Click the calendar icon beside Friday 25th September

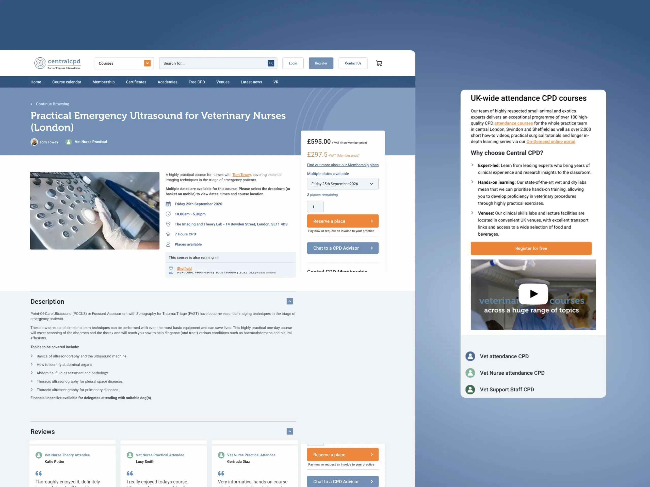[168, 204]
